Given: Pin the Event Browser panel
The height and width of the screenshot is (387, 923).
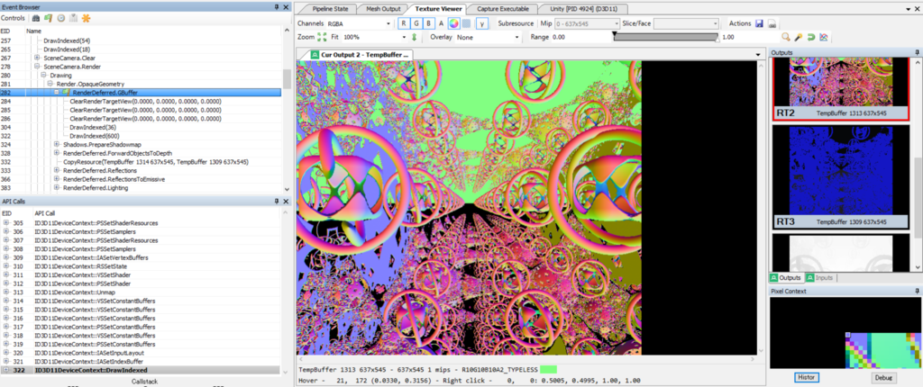Looking at the screenshot, I should tap(277, 7).
